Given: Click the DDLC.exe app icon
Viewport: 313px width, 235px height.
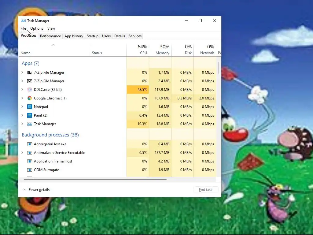Looking at the screenshot, I should [30, 90].
